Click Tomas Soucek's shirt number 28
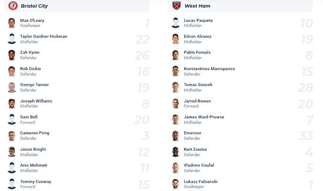Image resolution: width=323 pixels, height=191 pixels. [305, 88]
